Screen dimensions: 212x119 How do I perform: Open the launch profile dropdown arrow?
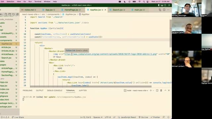153,91
